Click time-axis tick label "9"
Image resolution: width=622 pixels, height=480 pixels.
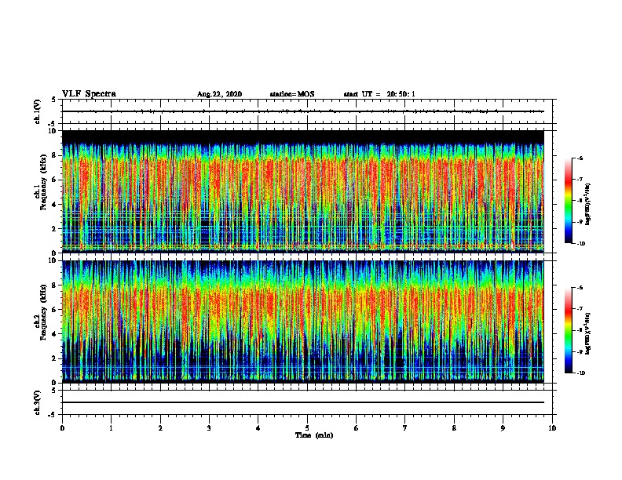[x=503, y=428]
